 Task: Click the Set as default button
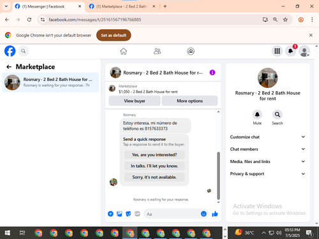pyautogui.click(x=114, y=35)
